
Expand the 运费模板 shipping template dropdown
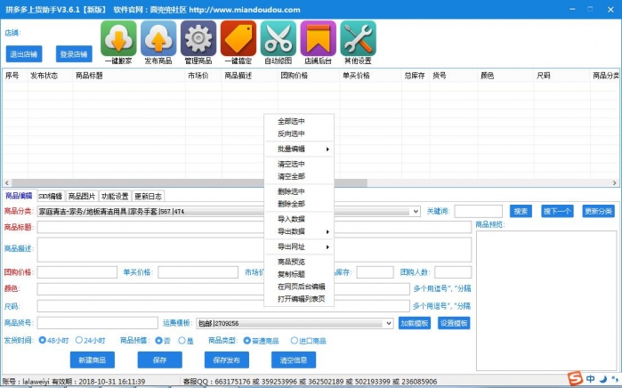(389, 323)
